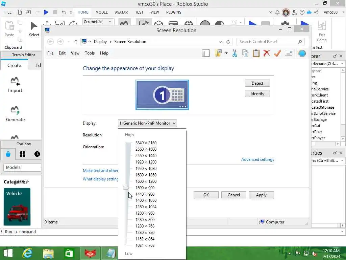Click the Cancel button
Viewport: 346px width, 260px height.
coord(234,195)
